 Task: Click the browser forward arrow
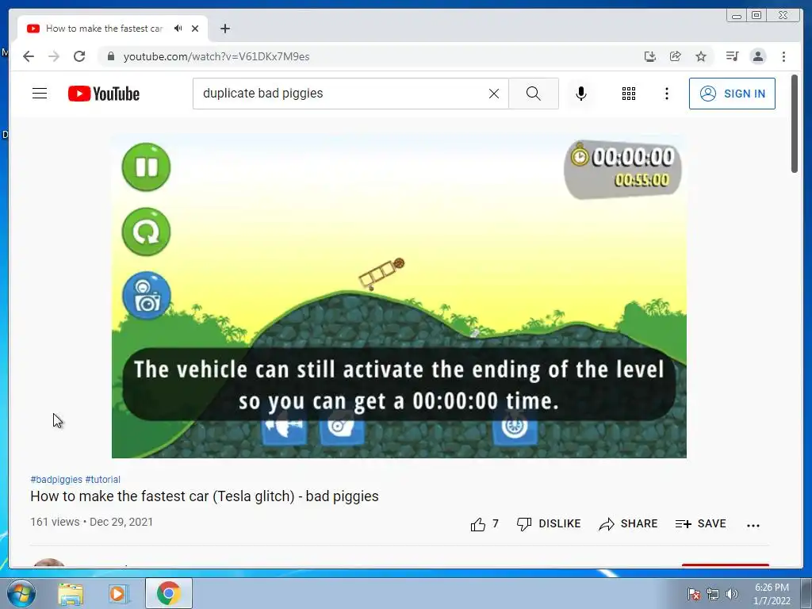pyautogui.click(x=54, y=56)
